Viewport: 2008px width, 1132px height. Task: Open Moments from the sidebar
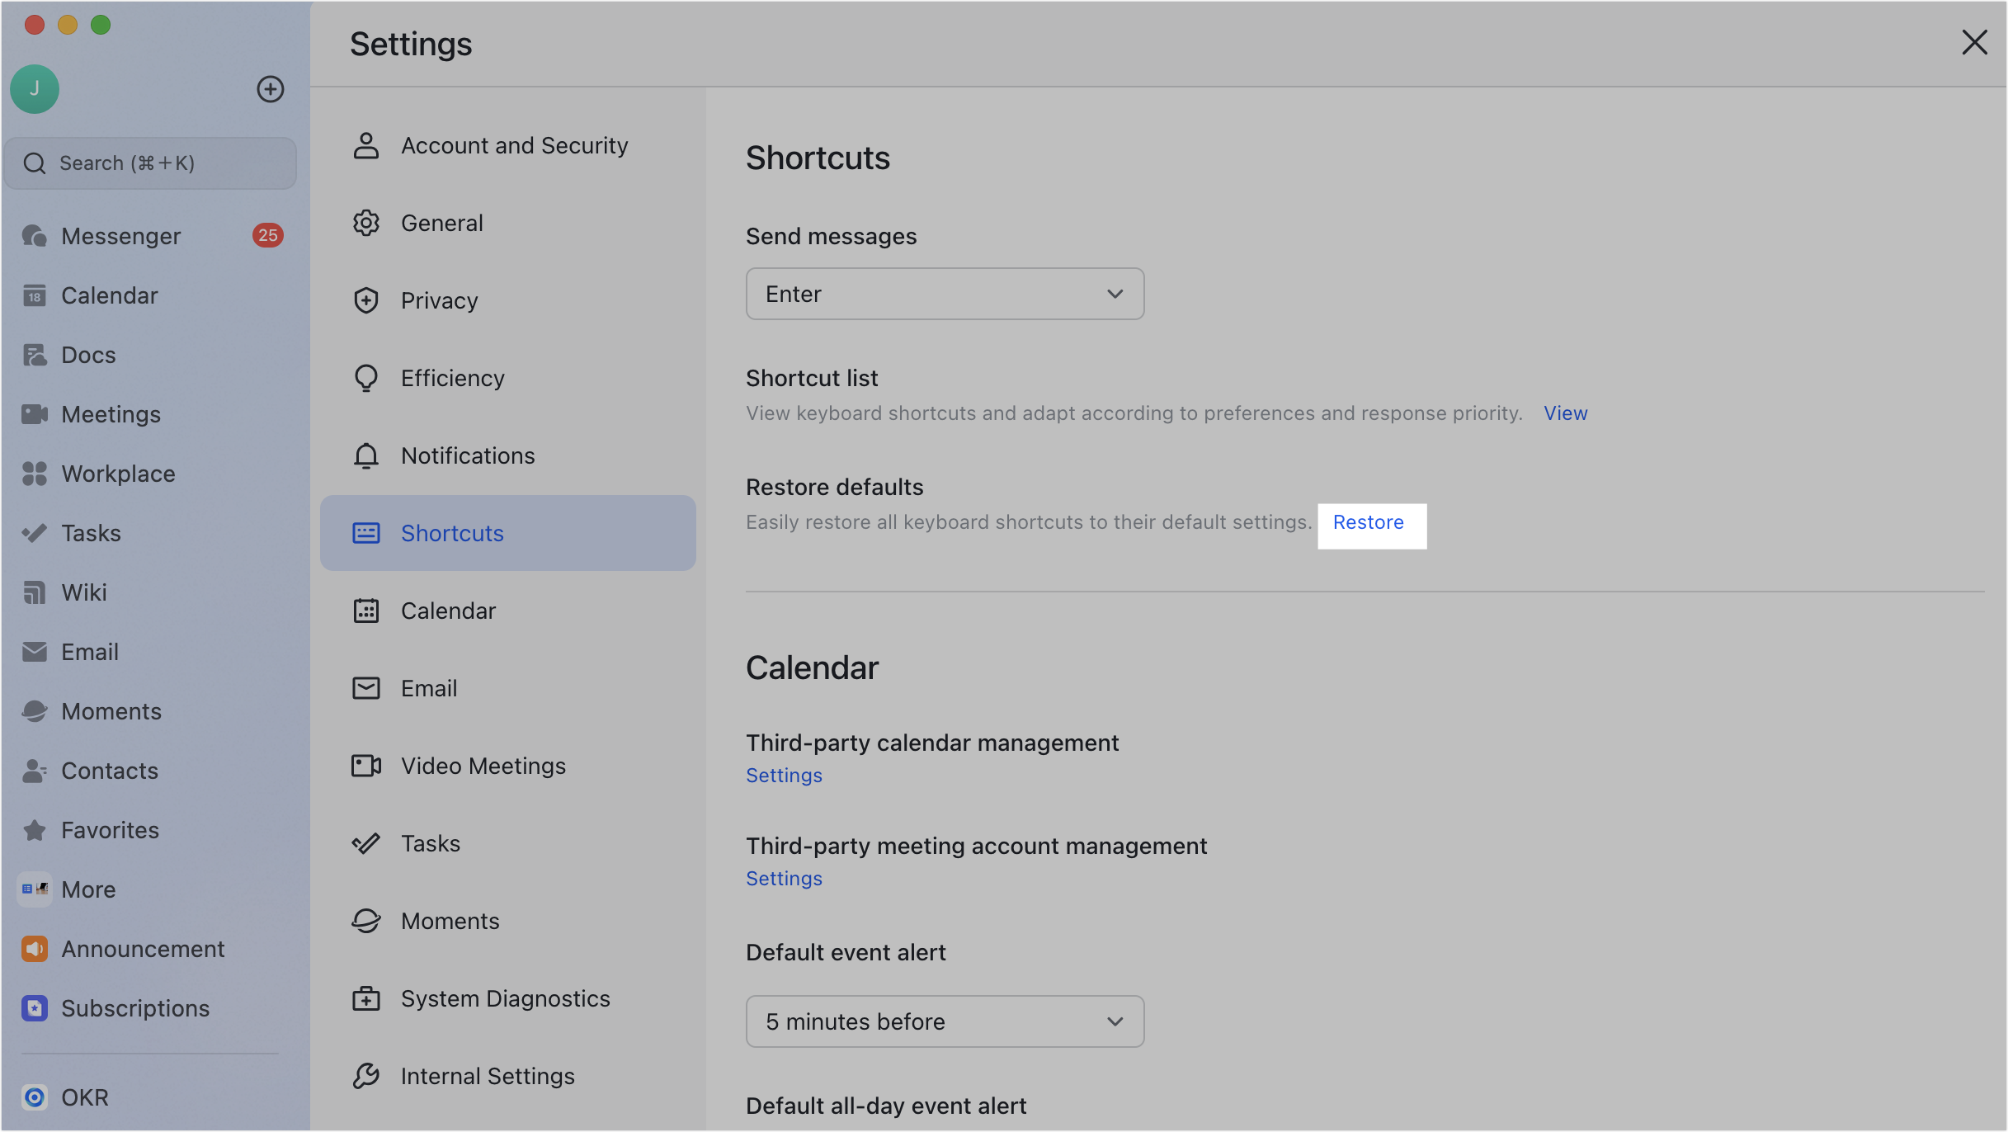click(x=111, y=710)
